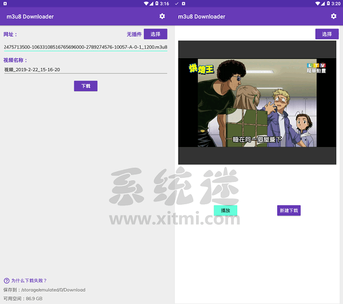Click the question mark help icon
Image resolution: width=343 pixels, height=304 pixels.
coord(6,281)
